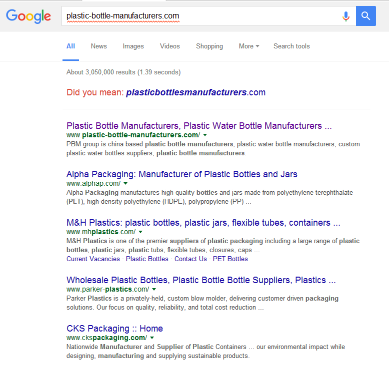Open the Videos tab

[169, 46]
